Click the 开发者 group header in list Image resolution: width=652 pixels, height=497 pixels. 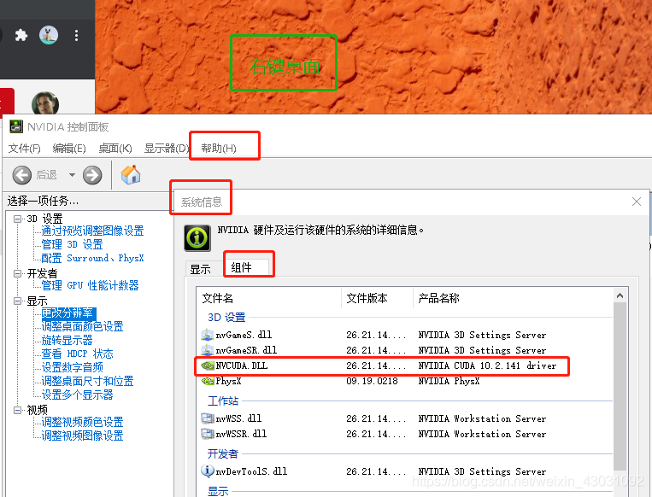(223, 453)
